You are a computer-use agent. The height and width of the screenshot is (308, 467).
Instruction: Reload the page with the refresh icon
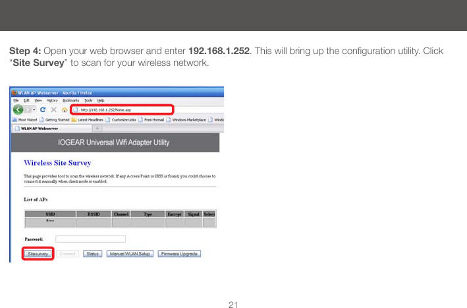tap(43, 109)
